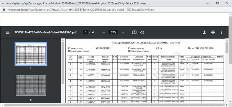Select page 1 thumbnail

click(31, 54)
